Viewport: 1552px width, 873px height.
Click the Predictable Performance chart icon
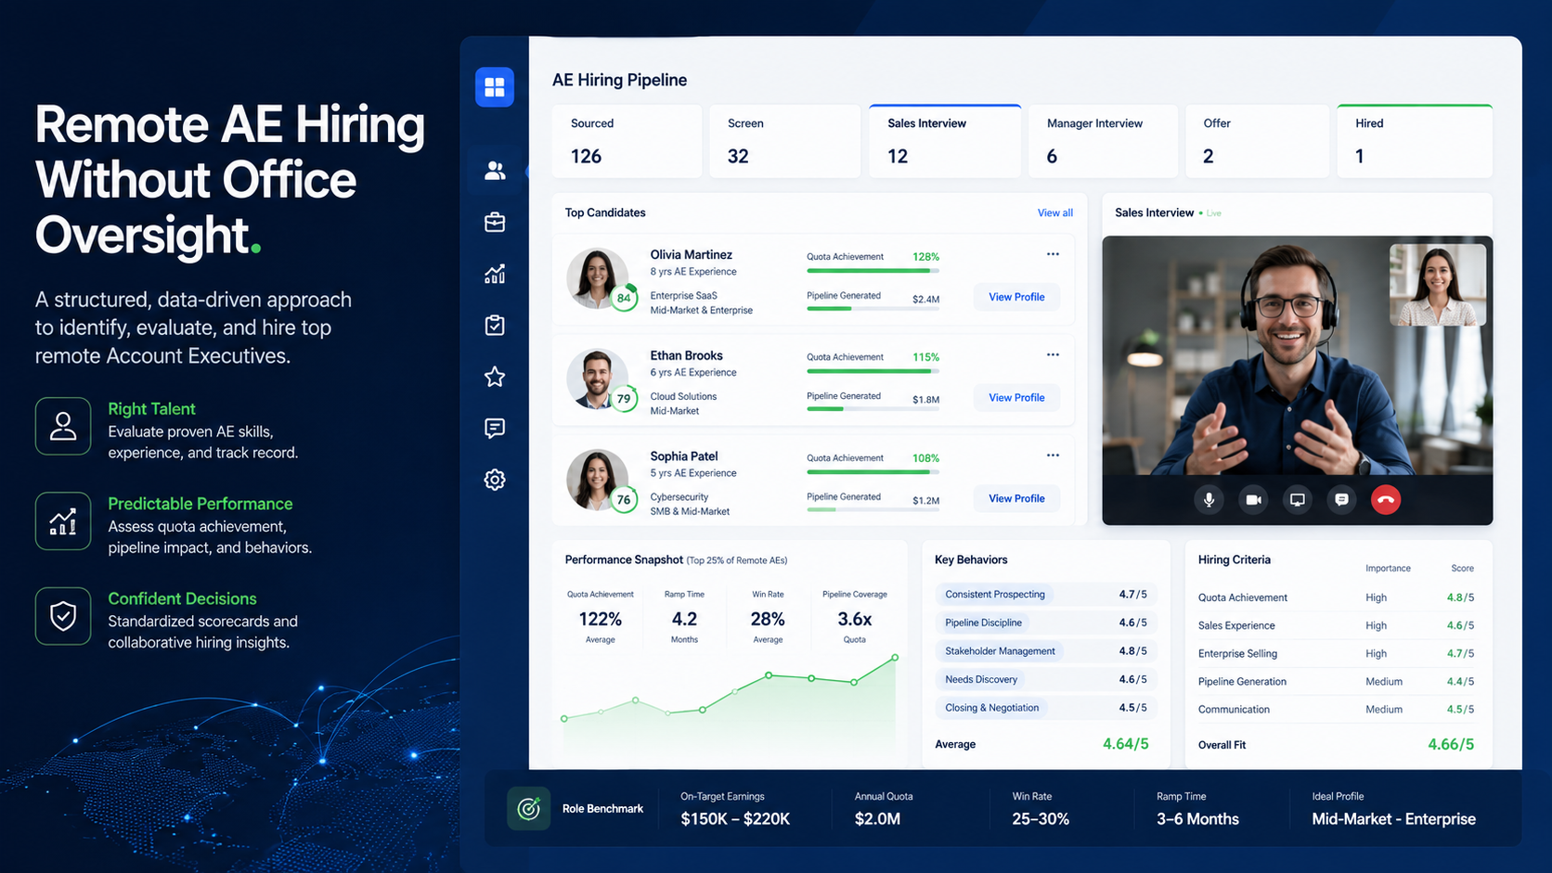coord(63,521)
